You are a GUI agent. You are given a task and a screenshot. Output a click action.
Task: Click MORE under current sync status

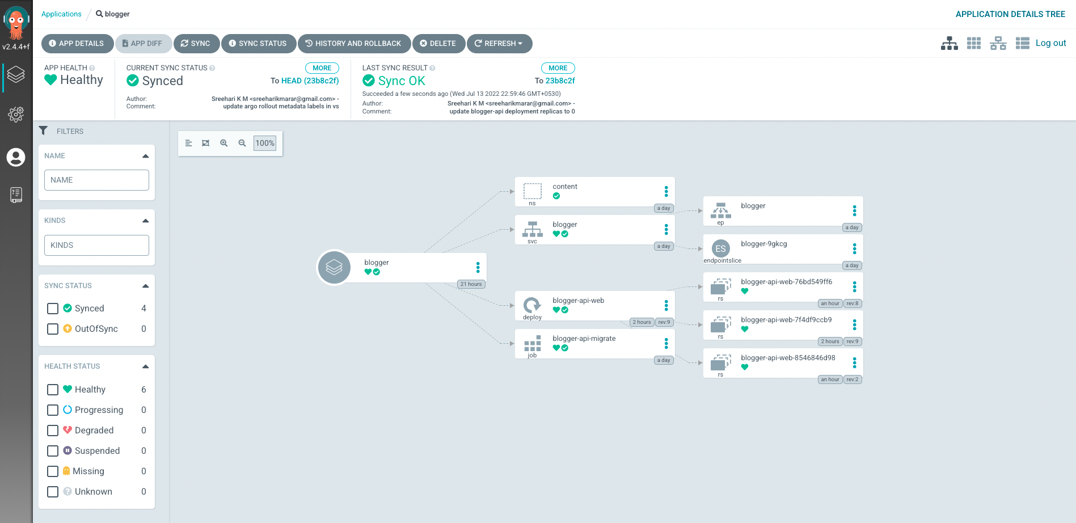(322, 68)
